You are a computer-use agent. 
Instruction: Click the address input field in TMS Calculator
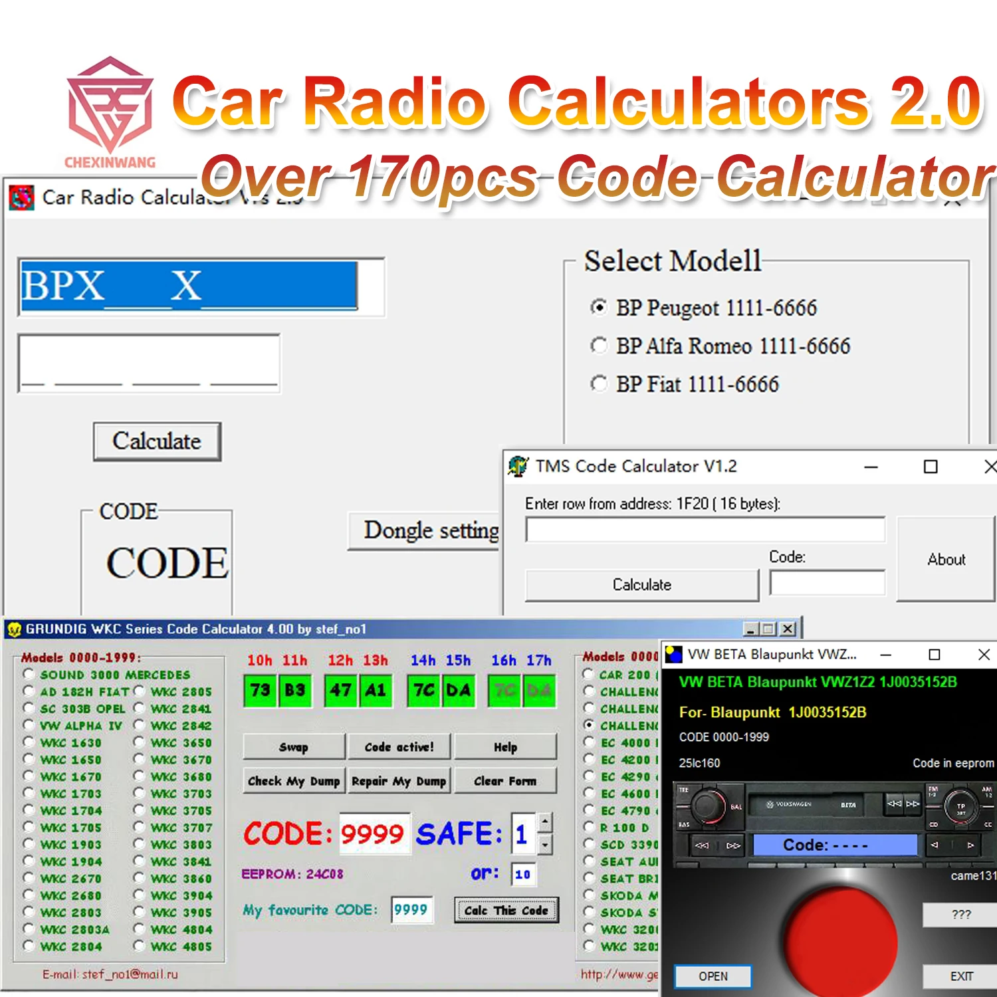coord(705,530)
